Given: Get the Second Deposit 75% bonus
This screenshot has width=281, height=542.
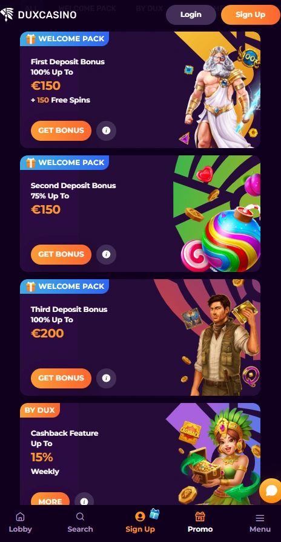Looking at the screenshot, I should pyautogui.click(x=61, y=254).
